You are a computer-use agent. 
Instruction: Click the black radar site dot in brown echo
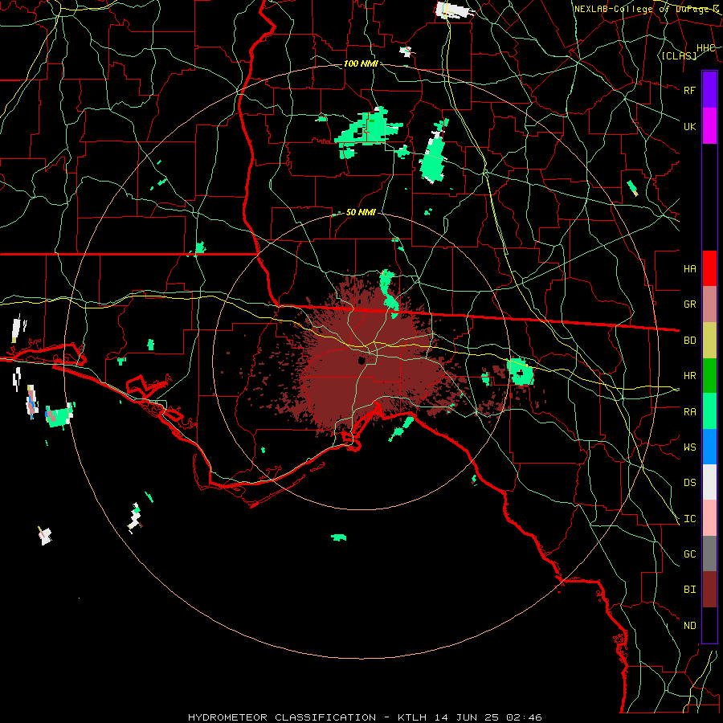pos(361,360)
